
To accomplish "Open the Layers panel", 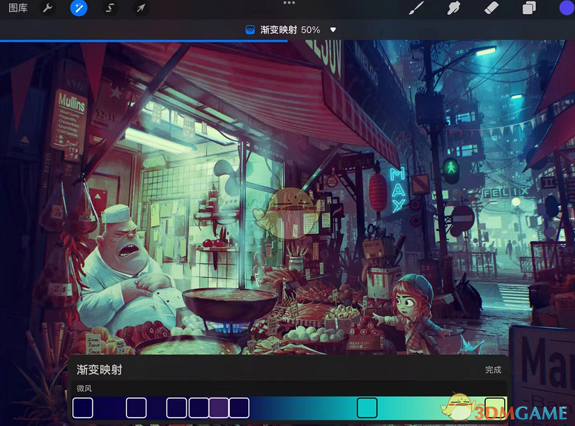I will (528, 9).
